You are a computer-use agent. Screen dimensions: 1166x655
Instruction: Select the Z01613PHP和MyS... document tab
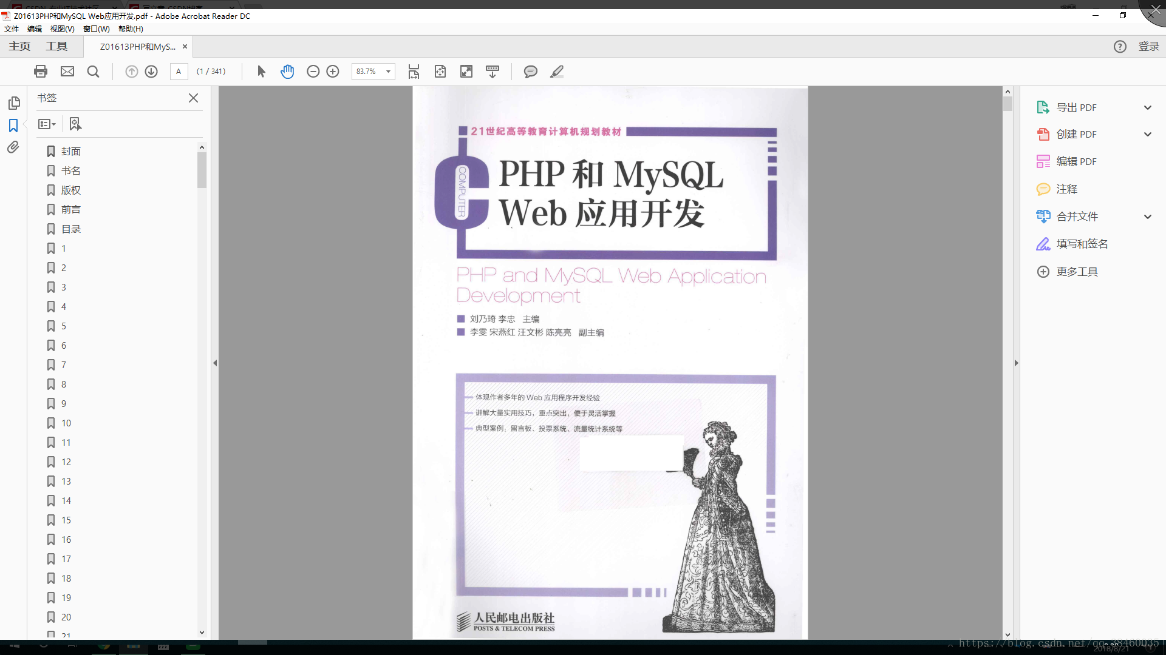tap(137, 47)
